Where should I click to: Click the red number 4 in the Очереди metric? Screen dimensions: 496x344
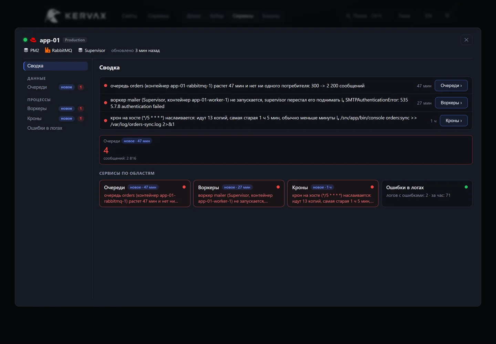coord(106,150)
